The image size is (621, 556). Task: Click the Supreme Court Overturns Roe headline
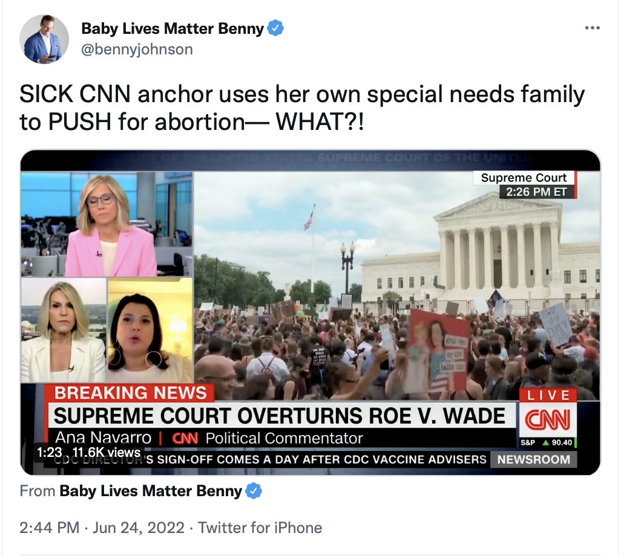click(280, 416)
